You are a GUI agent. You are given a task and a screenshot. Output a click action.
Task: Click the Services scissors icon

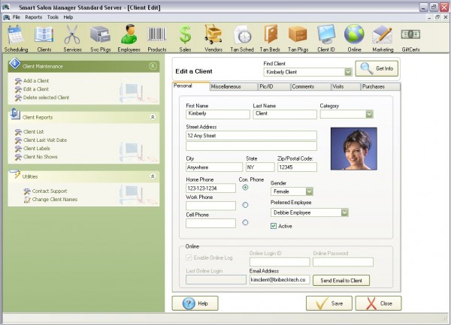coord(72,35)
